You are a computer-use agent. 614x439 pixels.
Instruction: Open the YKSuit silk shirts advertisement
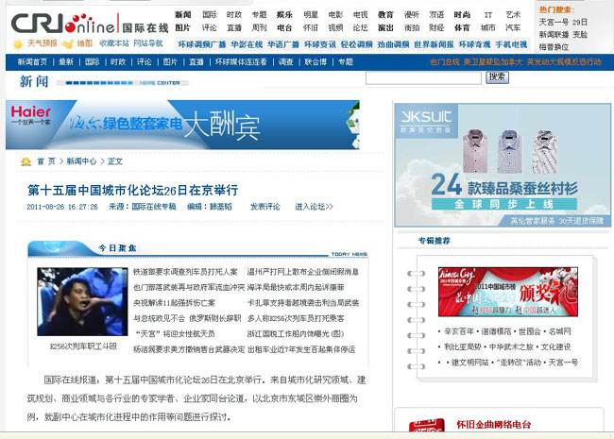503,165
